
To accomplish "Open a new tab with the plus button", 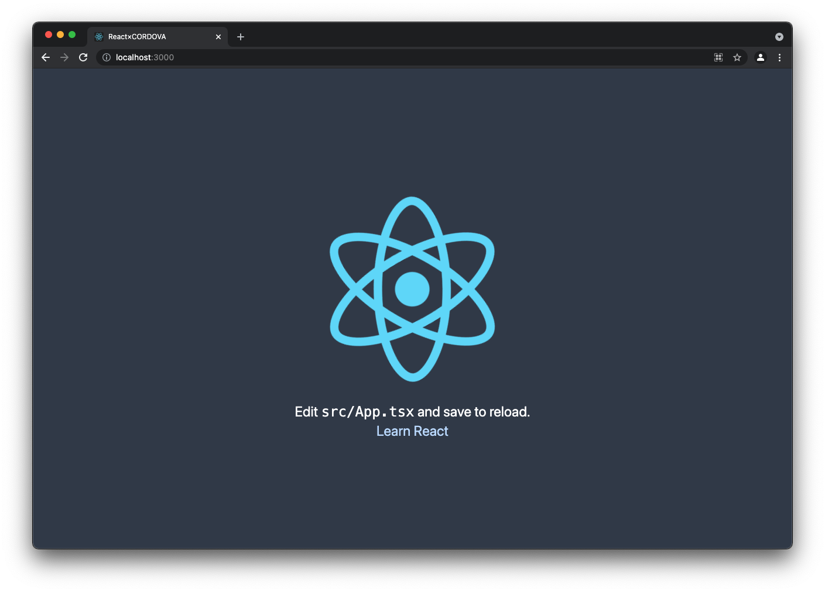I will (240, 36).
